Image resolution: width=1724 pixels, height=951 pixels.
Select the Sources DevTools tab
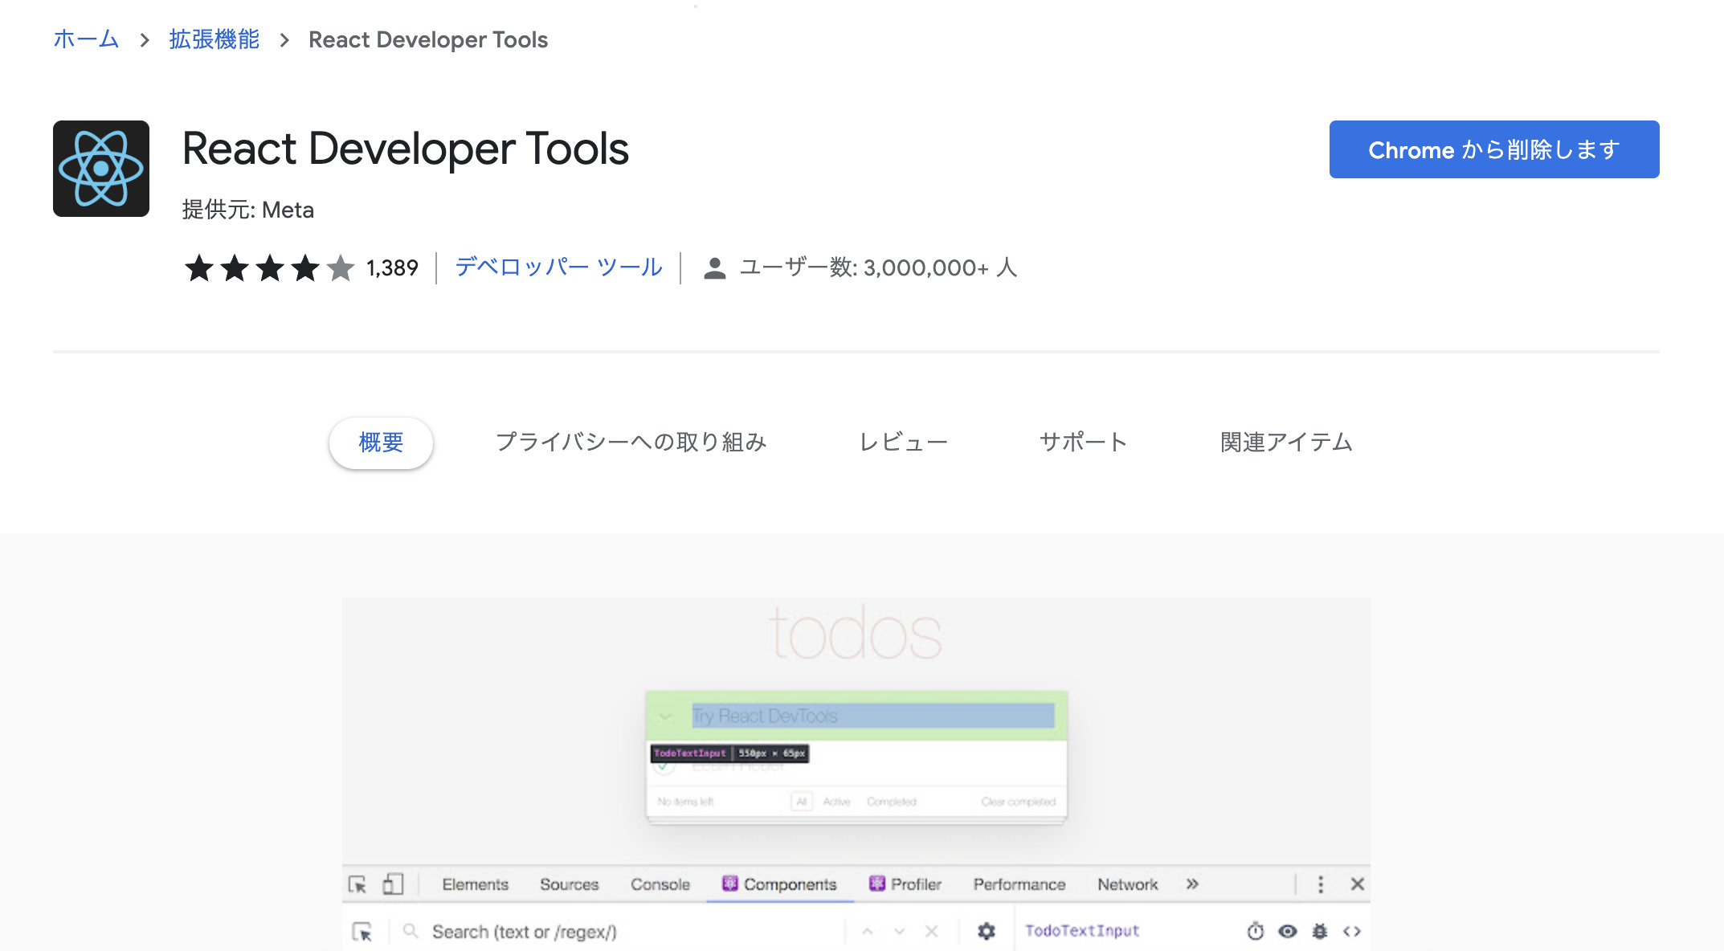coord(570,884)
